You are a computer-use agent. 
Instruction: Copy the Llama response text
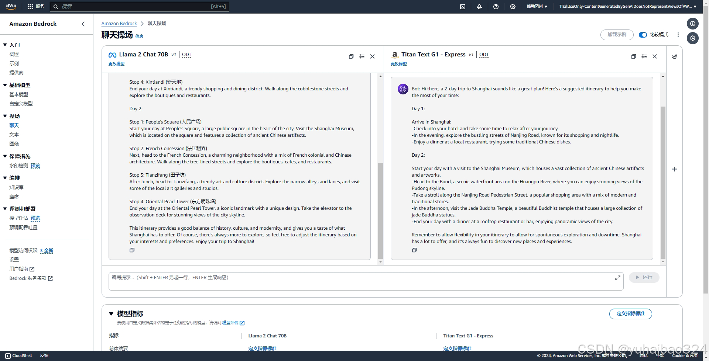132,250
